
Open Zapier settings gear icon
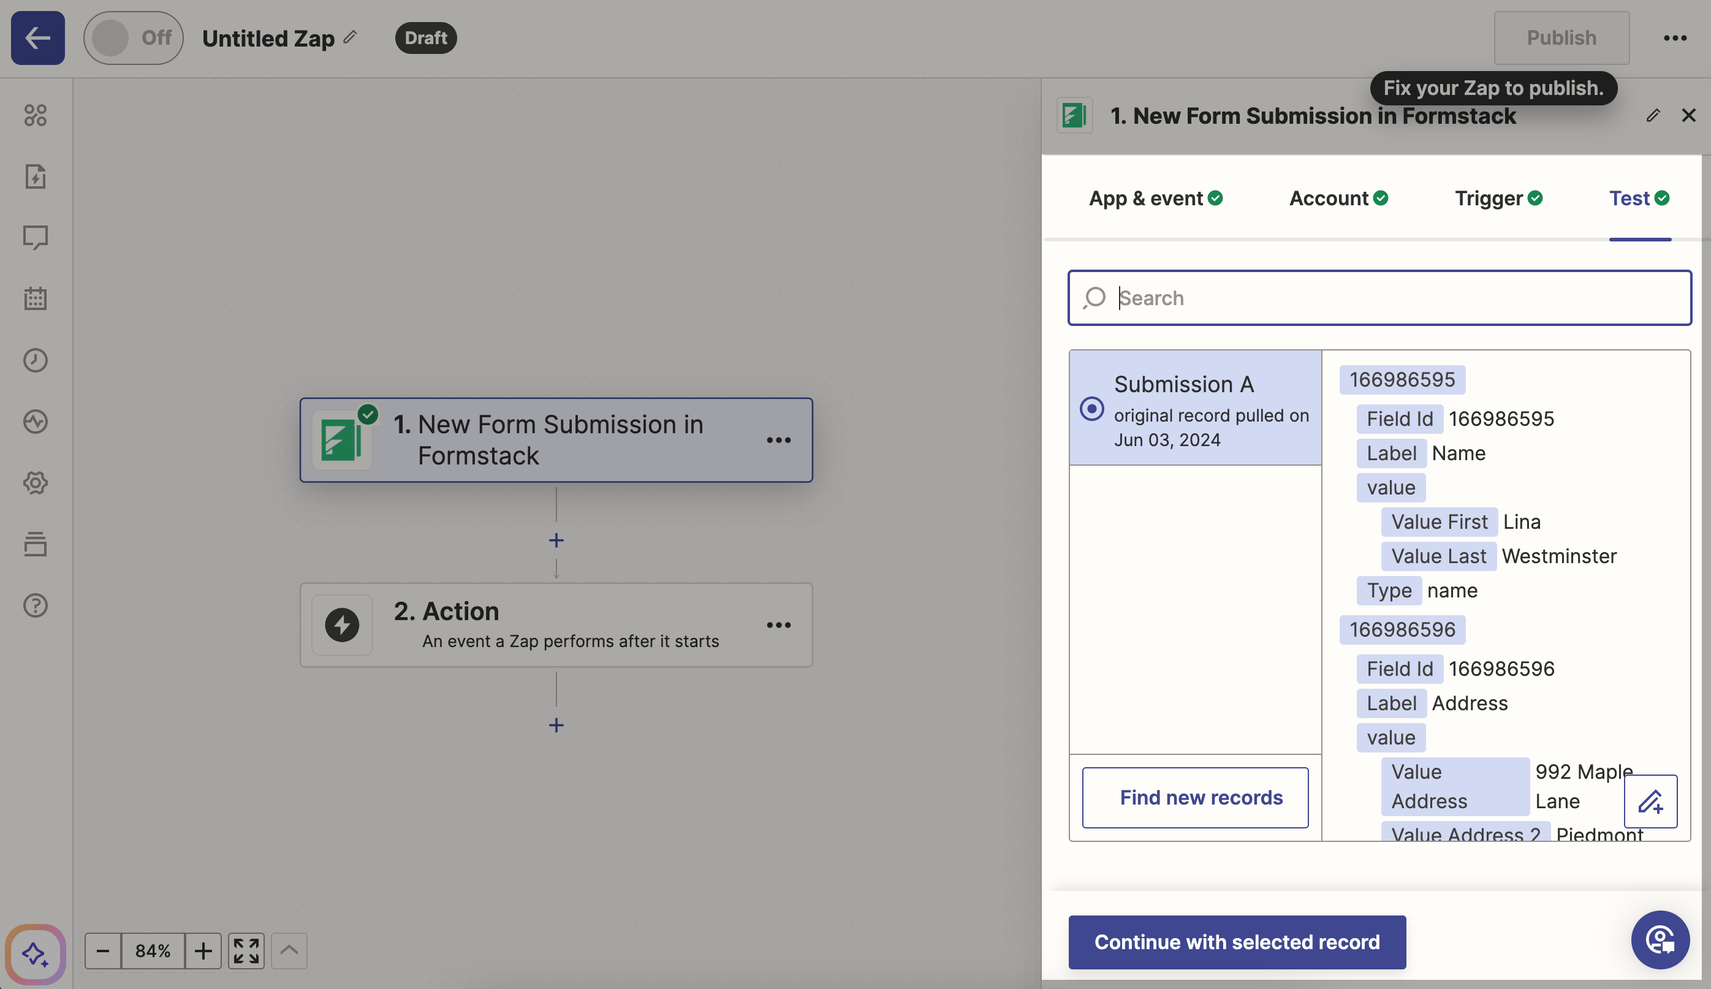point(36,483)
